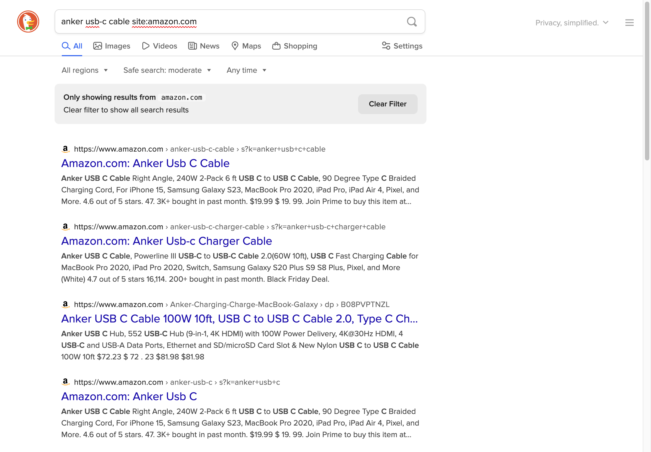Click the Amazon favicon of first result
This screenshot has height=452, width=651.
65,149
